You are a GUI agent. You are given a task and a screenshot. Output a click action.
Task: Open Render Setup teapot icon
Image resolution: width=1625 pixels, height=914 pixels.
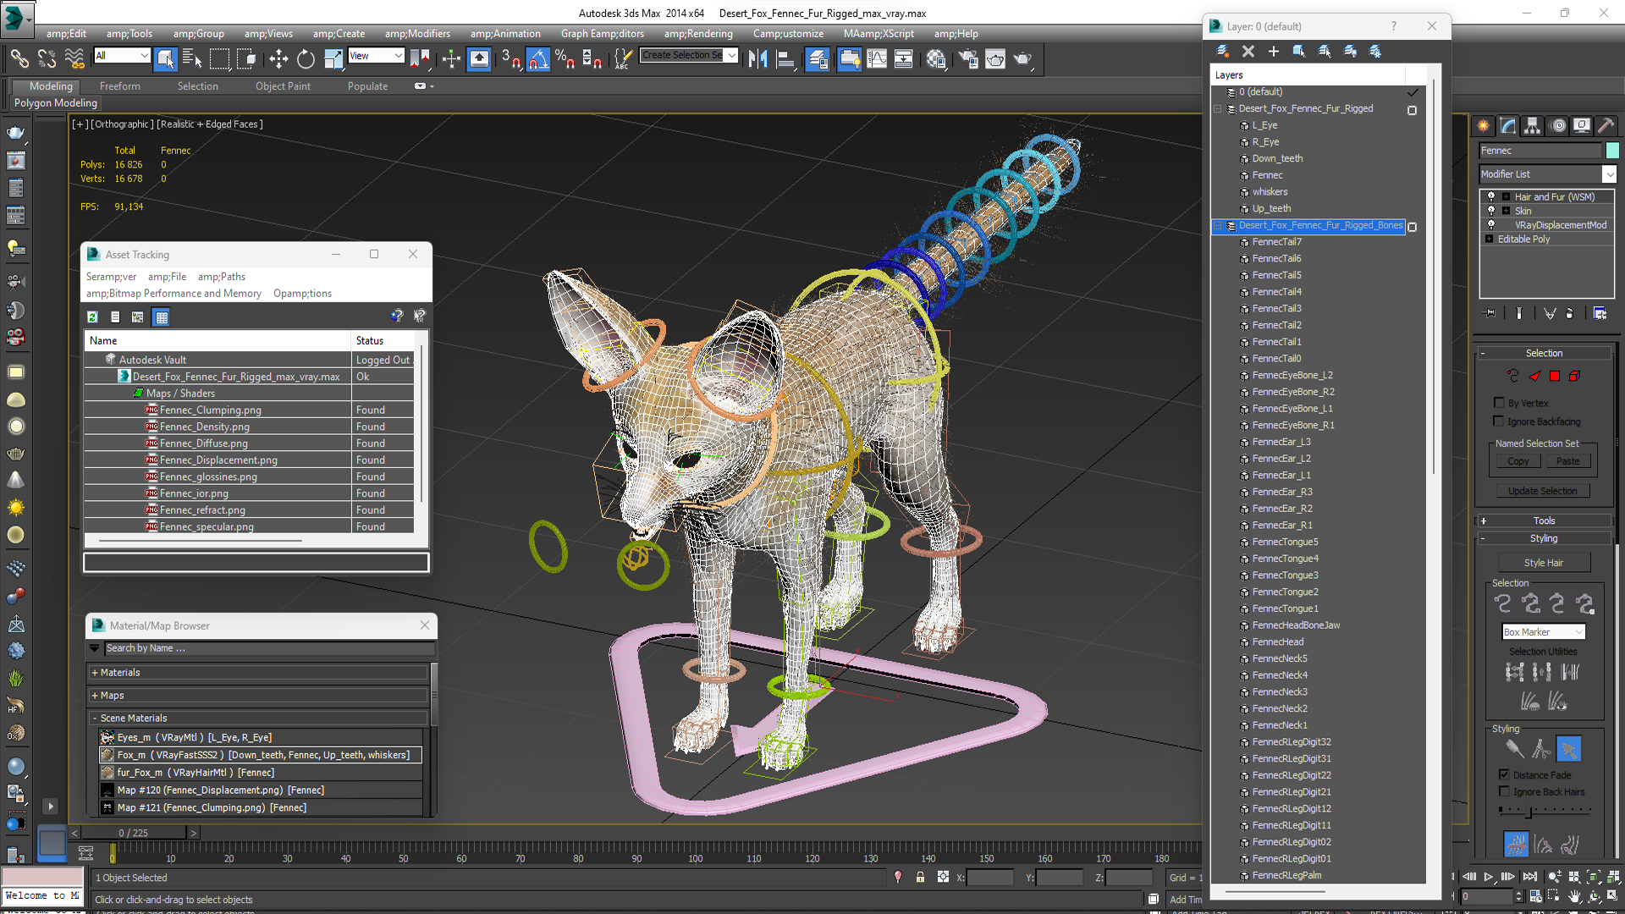(968, 58)
